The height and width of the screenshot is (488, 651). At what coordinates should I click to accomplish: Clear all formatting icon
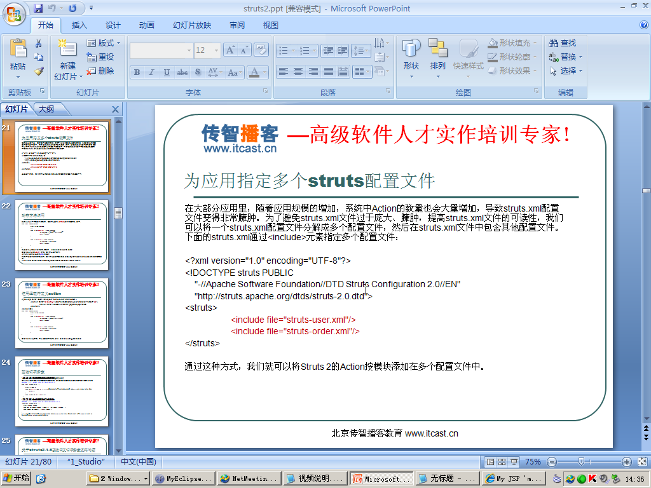tap(261, 50)
